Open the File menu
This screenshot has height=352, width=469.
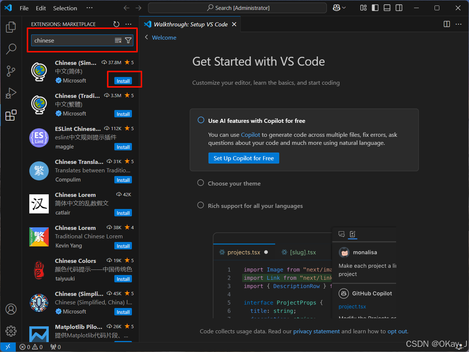(24, 8)
